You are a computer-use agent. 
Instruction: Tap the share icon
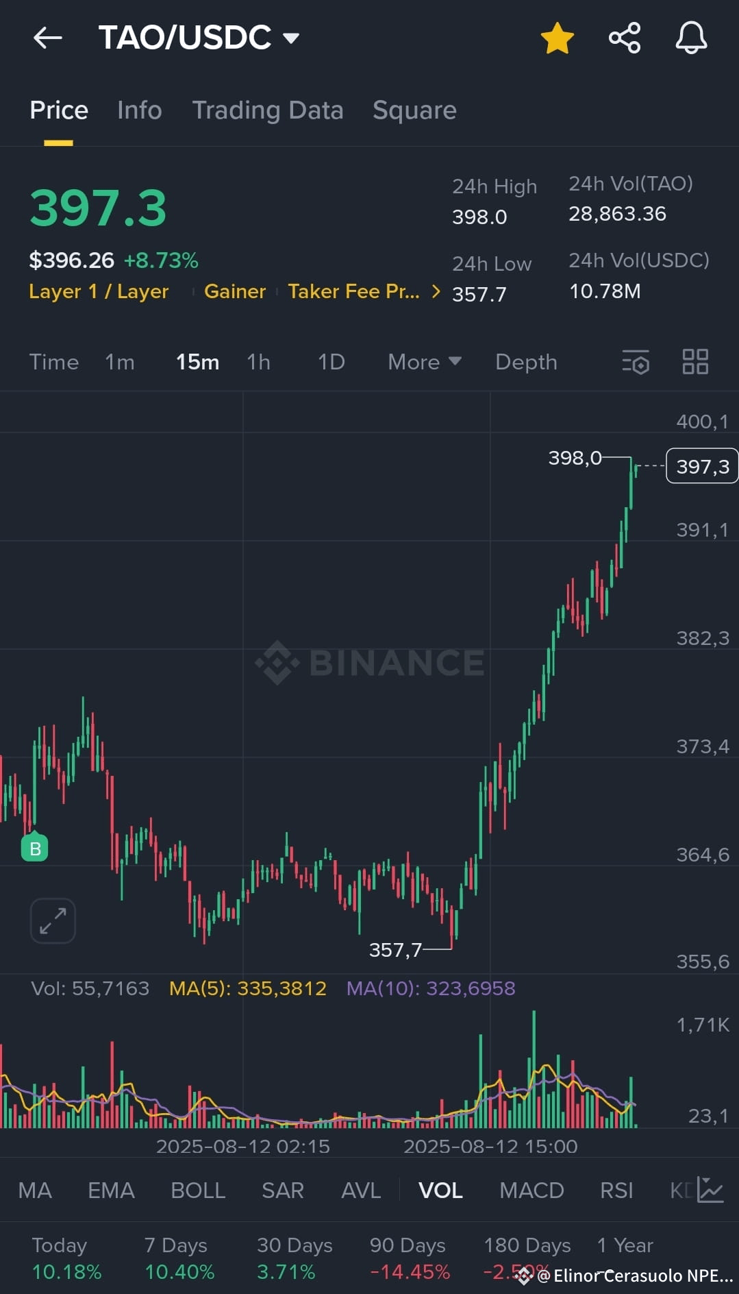[625, 38]
